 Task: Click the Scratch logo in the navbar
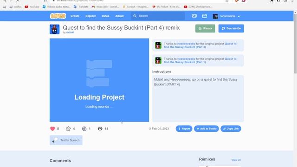(58, 16)
